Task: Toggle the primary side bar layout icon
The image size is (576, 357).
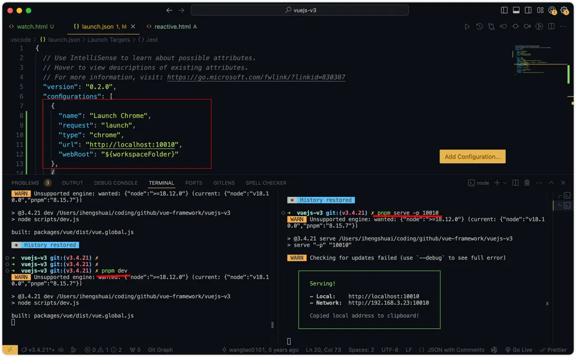Action: tap(504, 10)
